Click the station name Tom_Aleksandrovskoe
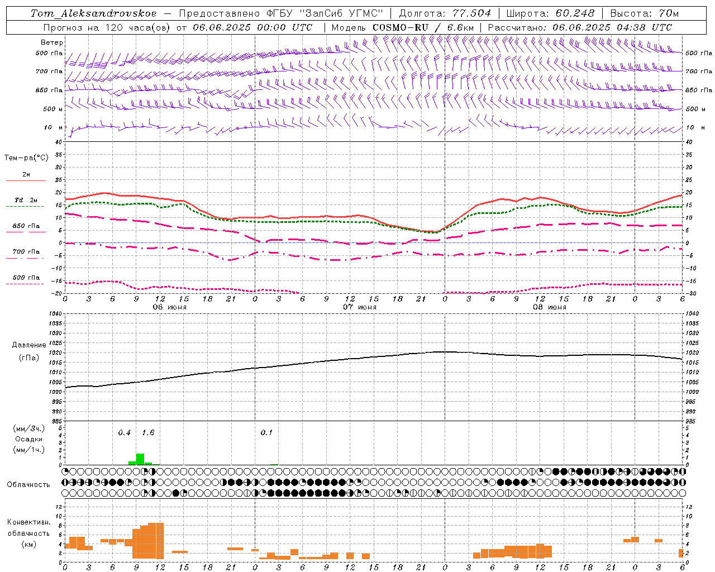 point(94,13)
